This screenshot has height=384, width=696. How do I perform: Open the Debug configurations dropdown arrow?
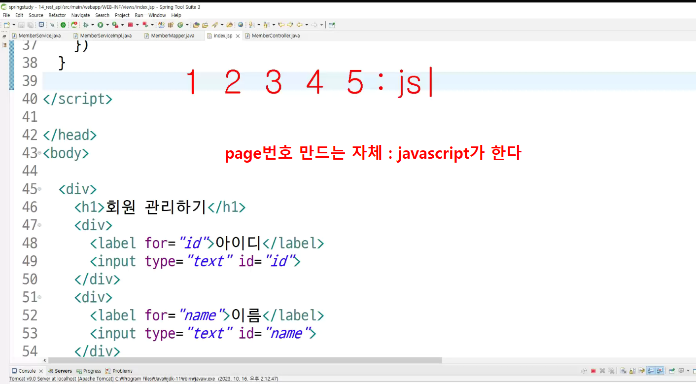[x=92, y=25]
